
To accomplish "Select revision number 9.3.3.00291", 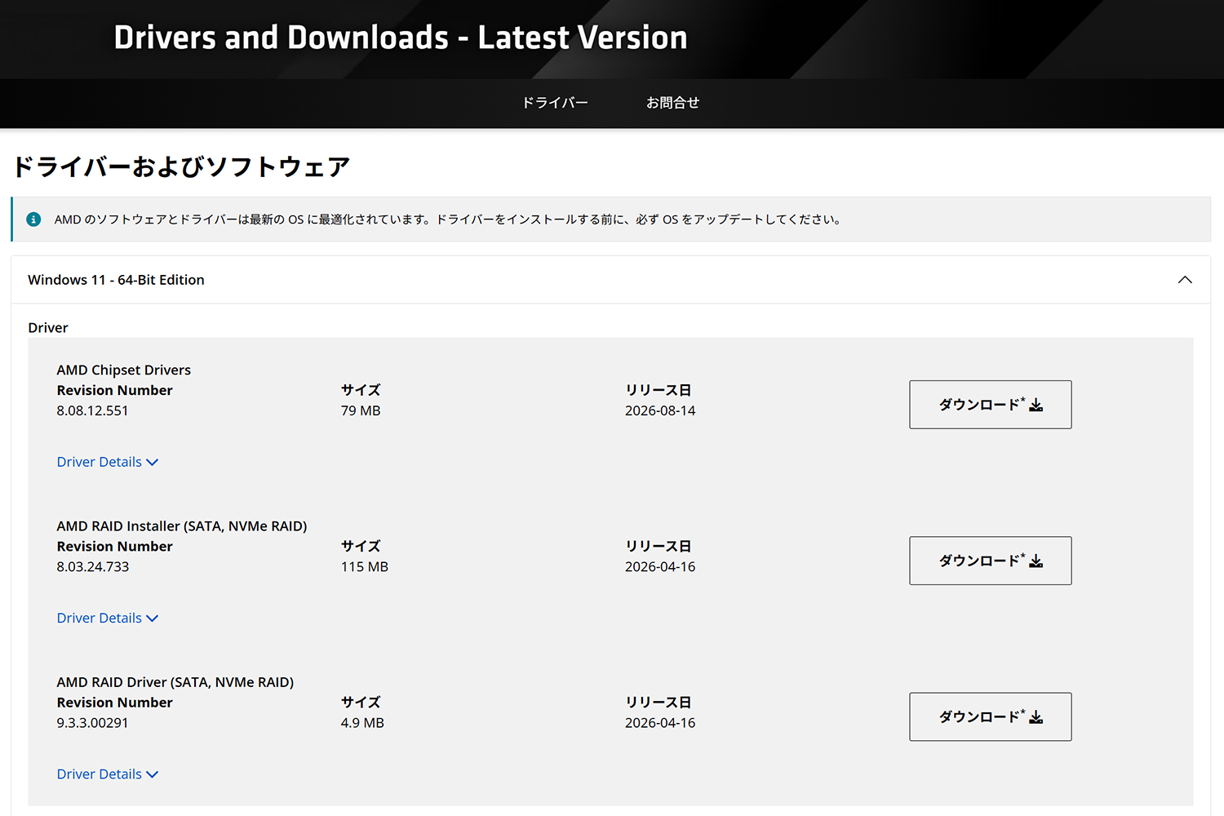I will 92,723.
